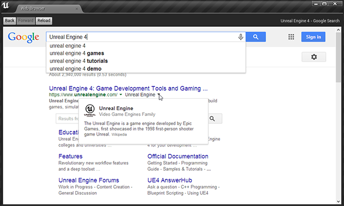Expand the green arrow next to unrealengine.com URL
344x206 pixels.
120,94
